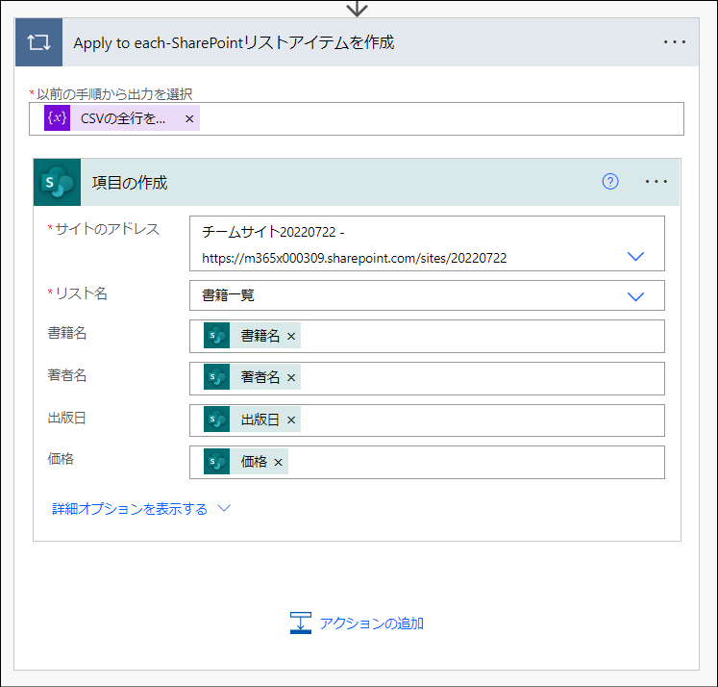
Task: Remove the 価格 token
Action: [279, 462]
